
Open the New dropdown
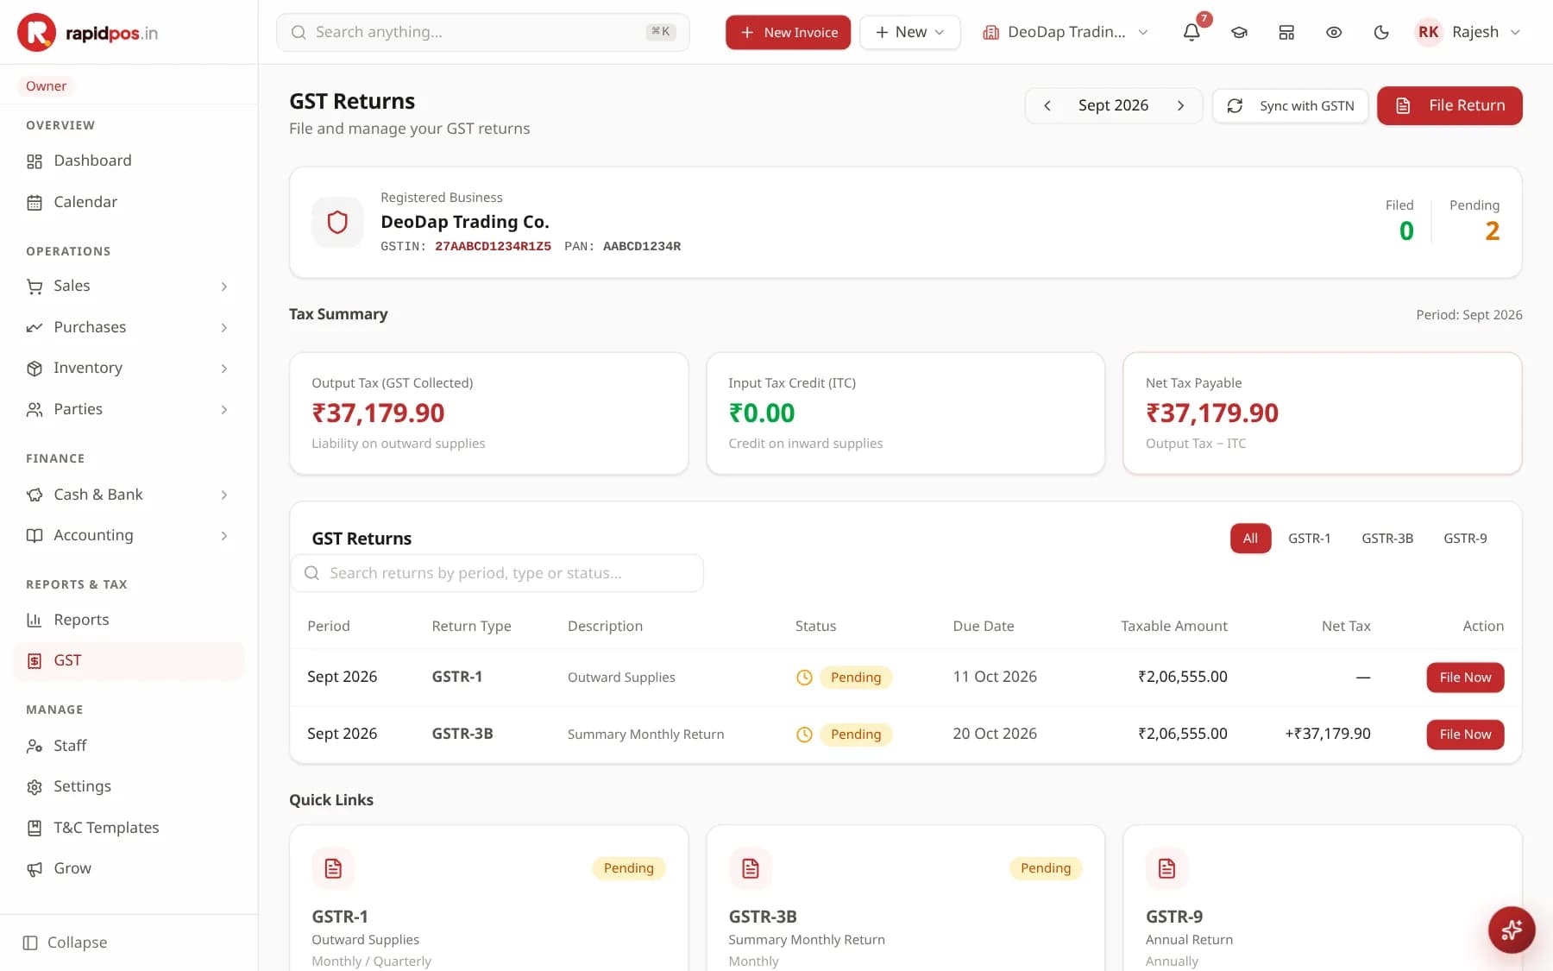tap(910, 32)
